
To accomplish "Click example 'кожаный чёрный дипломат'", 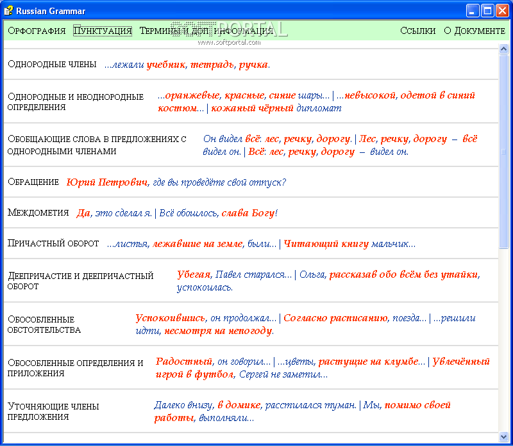I will point(276,108).
